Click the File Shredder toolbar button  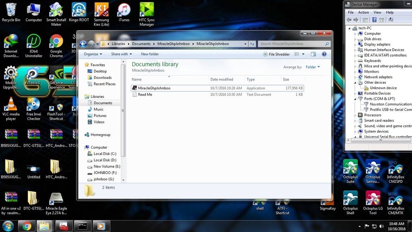(276, 54)
